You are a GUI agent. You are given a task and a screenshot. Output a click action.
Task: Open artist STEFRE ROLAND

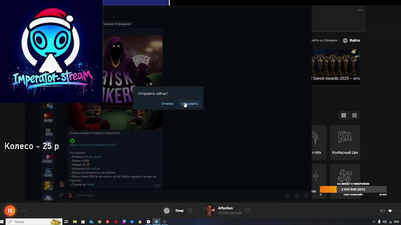coord(230,213)
